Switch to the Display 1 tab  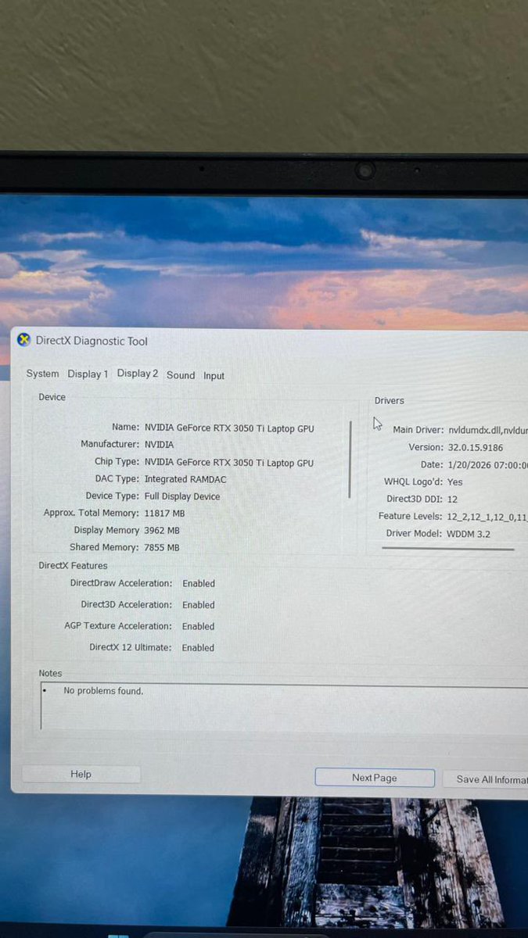pos(88,374)
